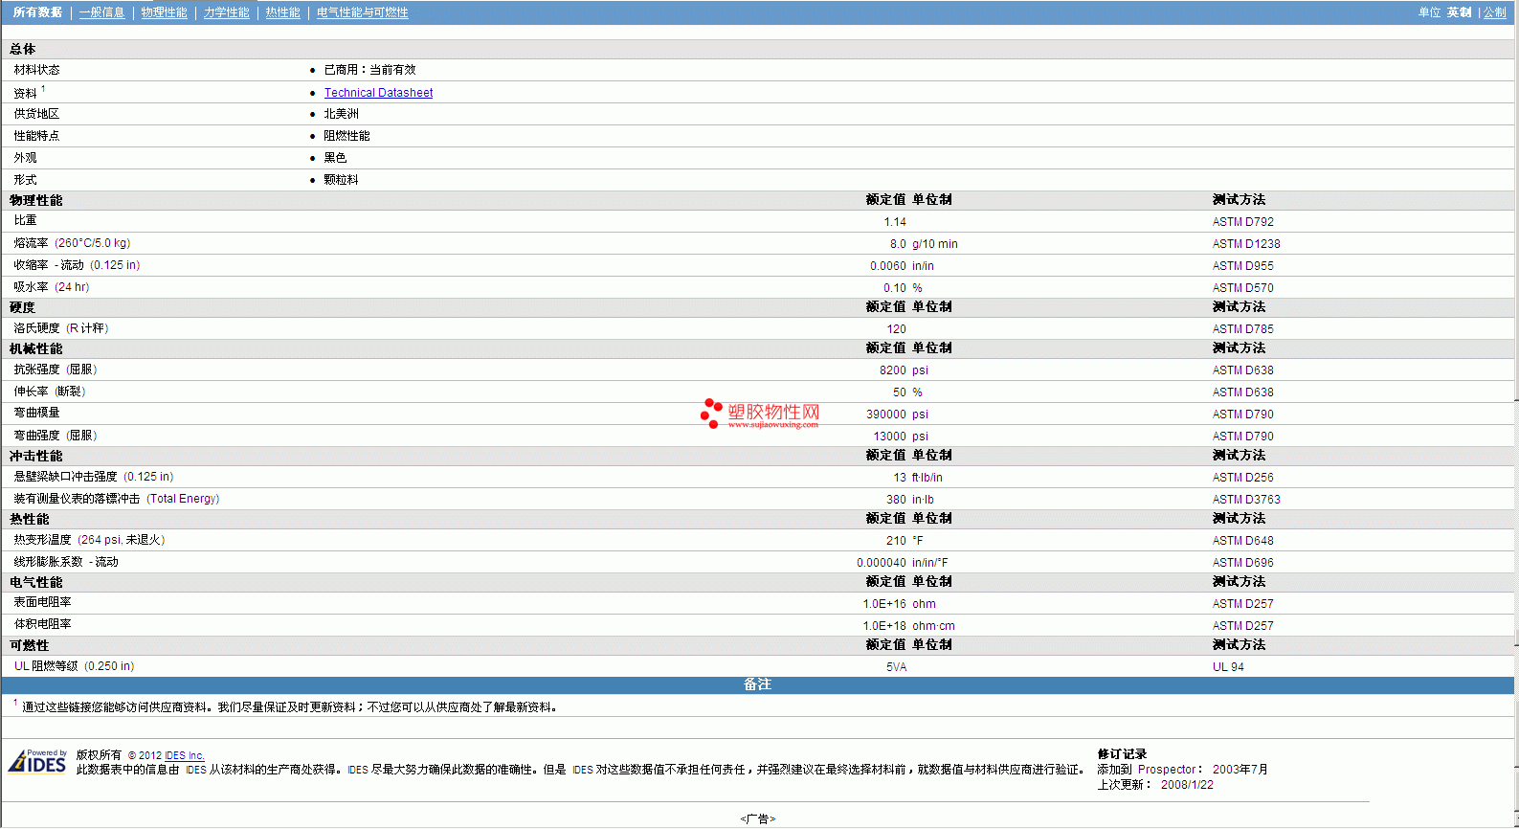Viewport: 1519px width, 829px height.
Task: Select the 英制 units option
Action: [1459, 12]
